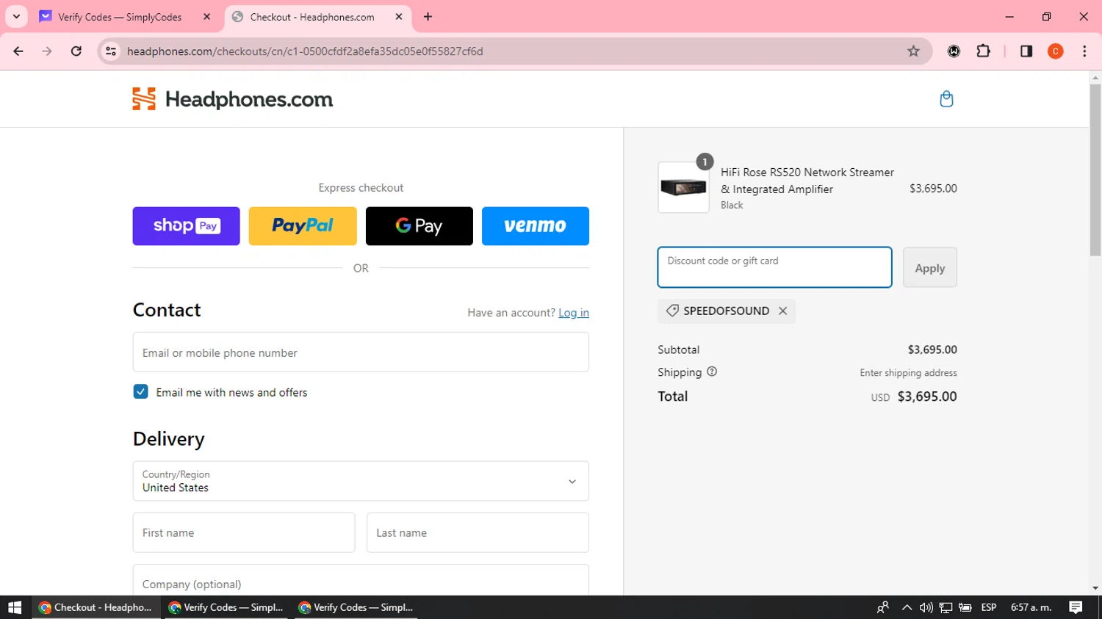Image resolution: width=1102 pixels, height=619 pixels.
Task: Pay with Venmo
Action: [536, 226]
